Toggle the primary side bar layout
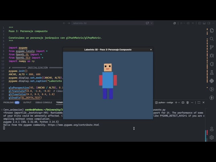Viewport: 216px width, 162px height. coord(199,23)
